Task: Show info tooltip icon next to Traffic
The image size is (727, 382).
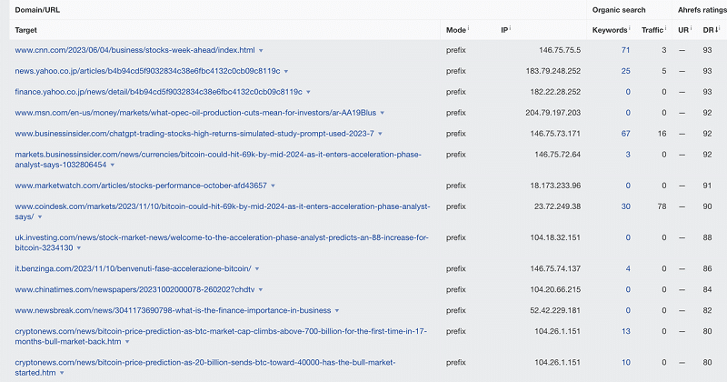Action: tap(665, 28)
